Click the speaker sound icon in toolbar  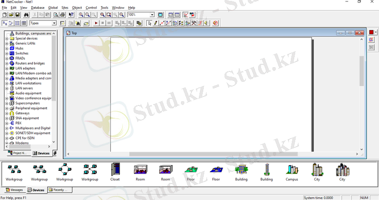[207, 23]
